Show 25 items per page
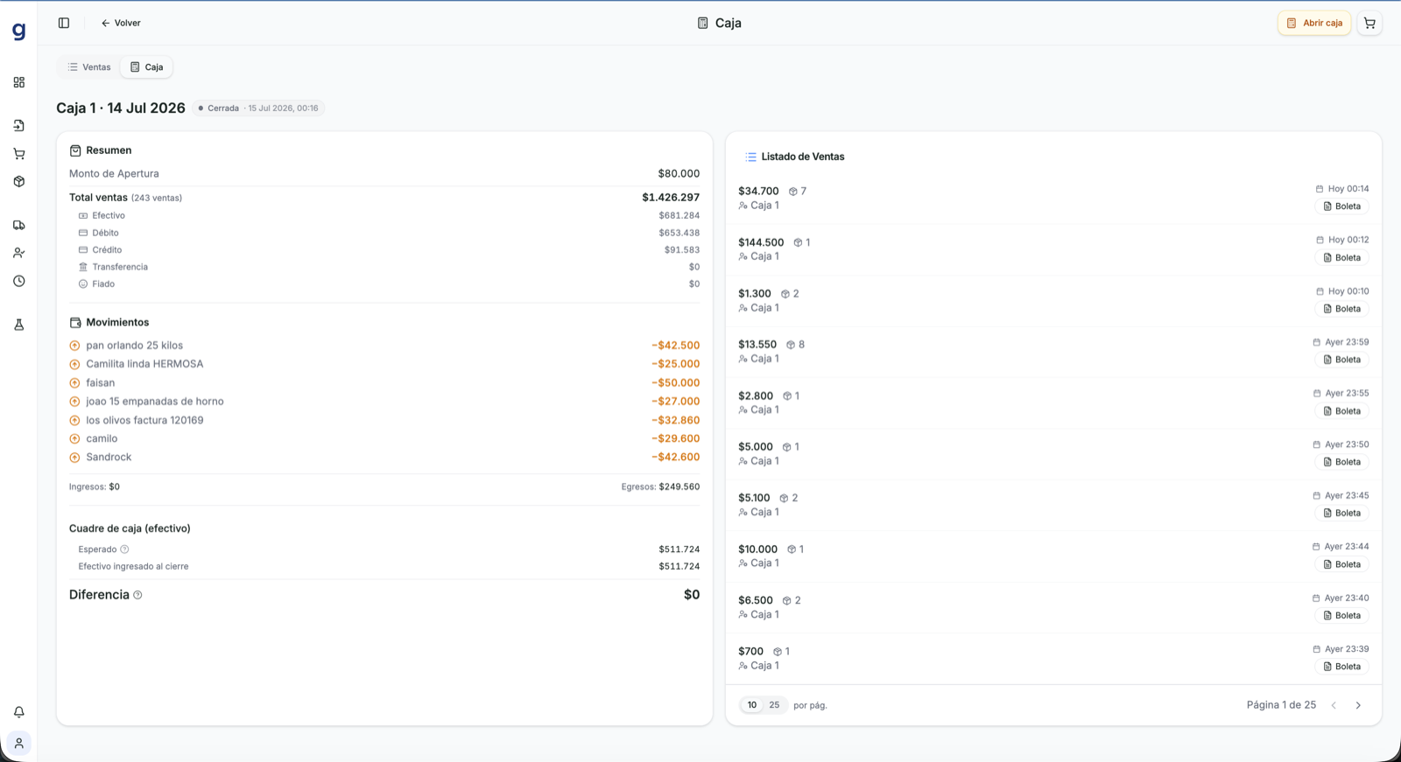This screenshot has width=1401, height=762. [x=774, y=705]
